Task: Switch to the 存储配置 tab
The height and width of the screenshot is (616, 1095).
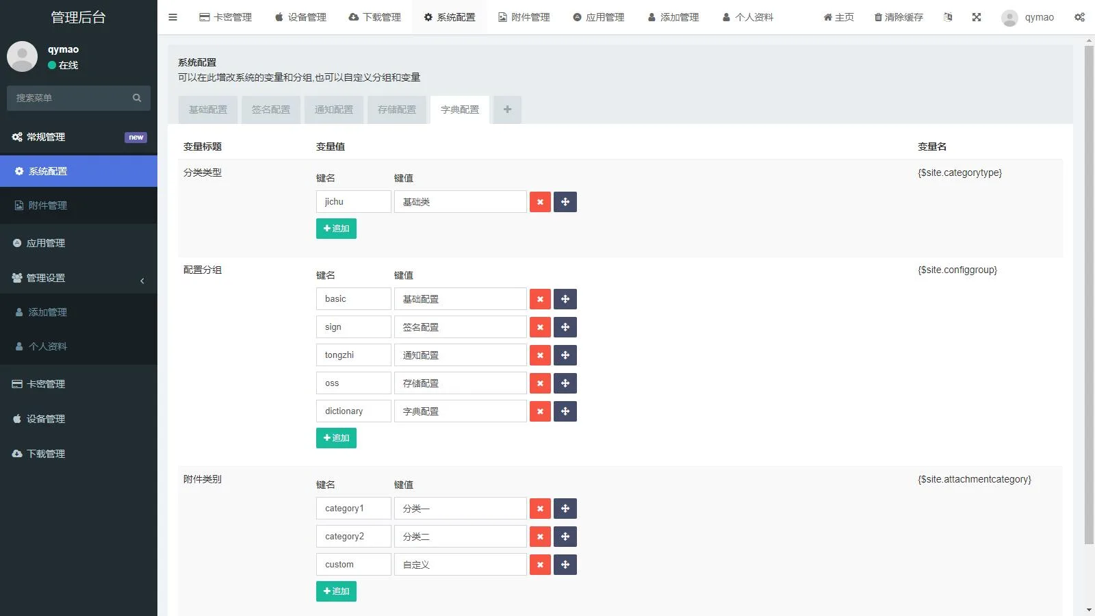Action: (x=396, y=110)
